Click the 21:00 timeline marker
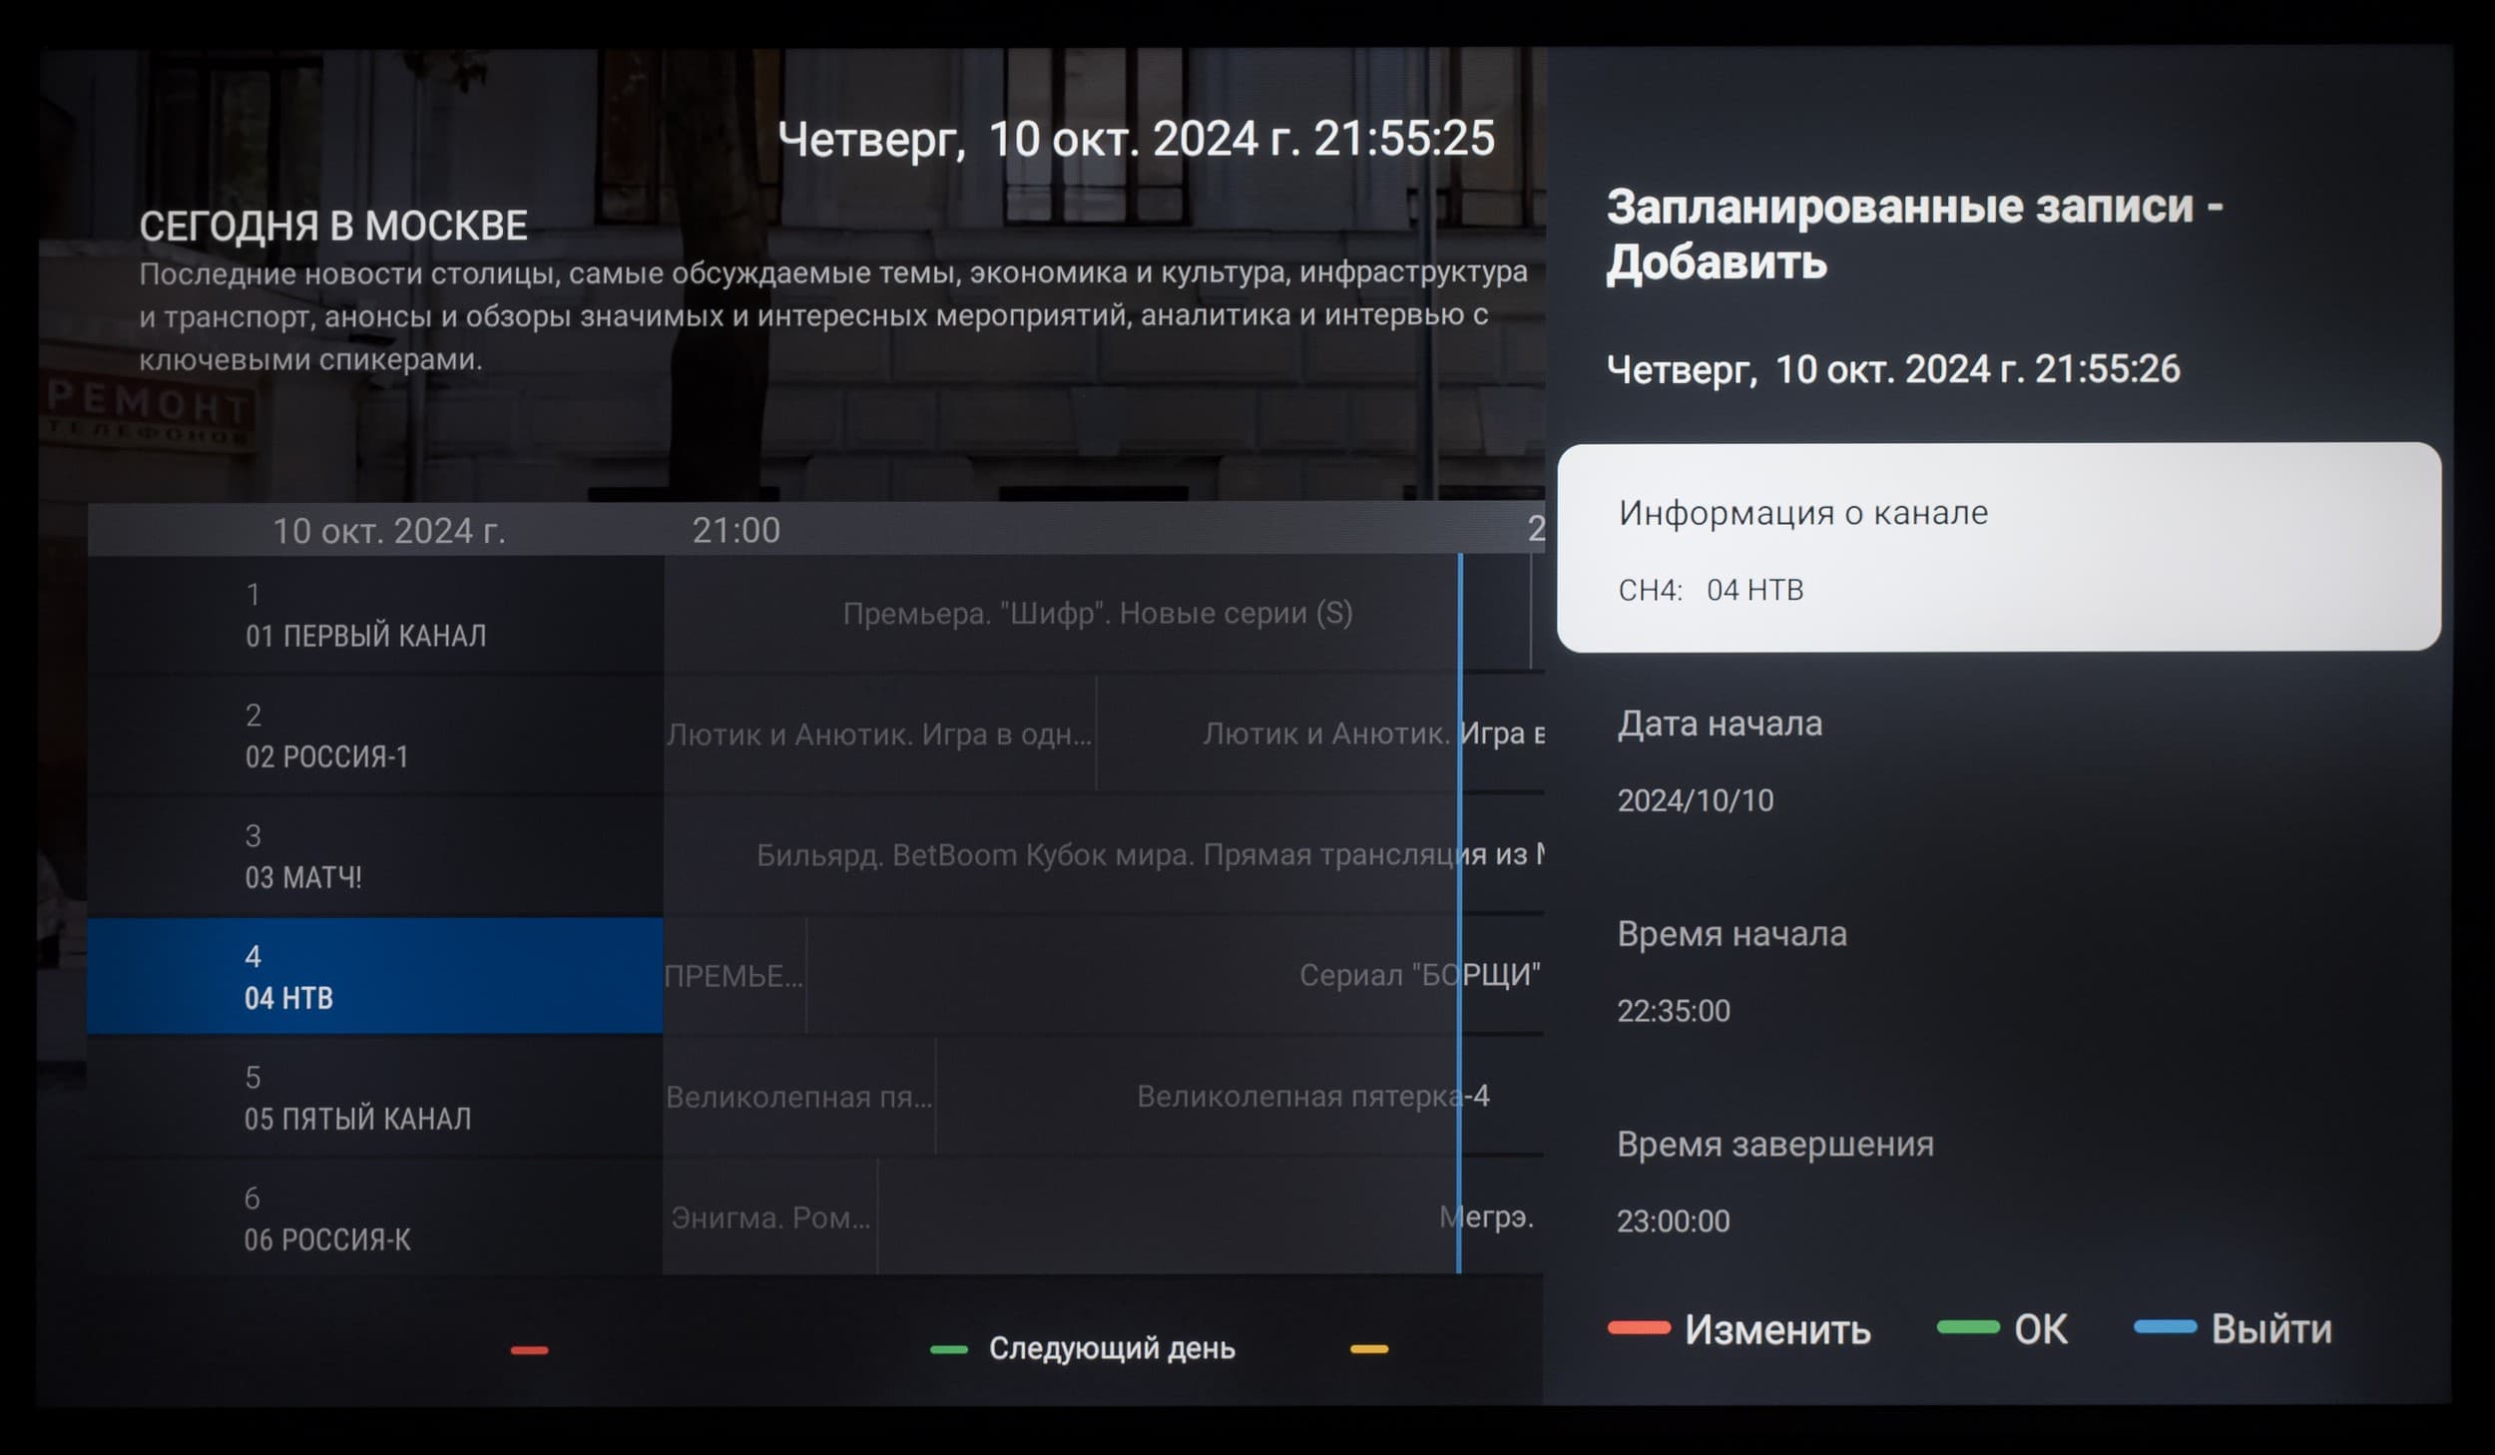 coord(736,530)
